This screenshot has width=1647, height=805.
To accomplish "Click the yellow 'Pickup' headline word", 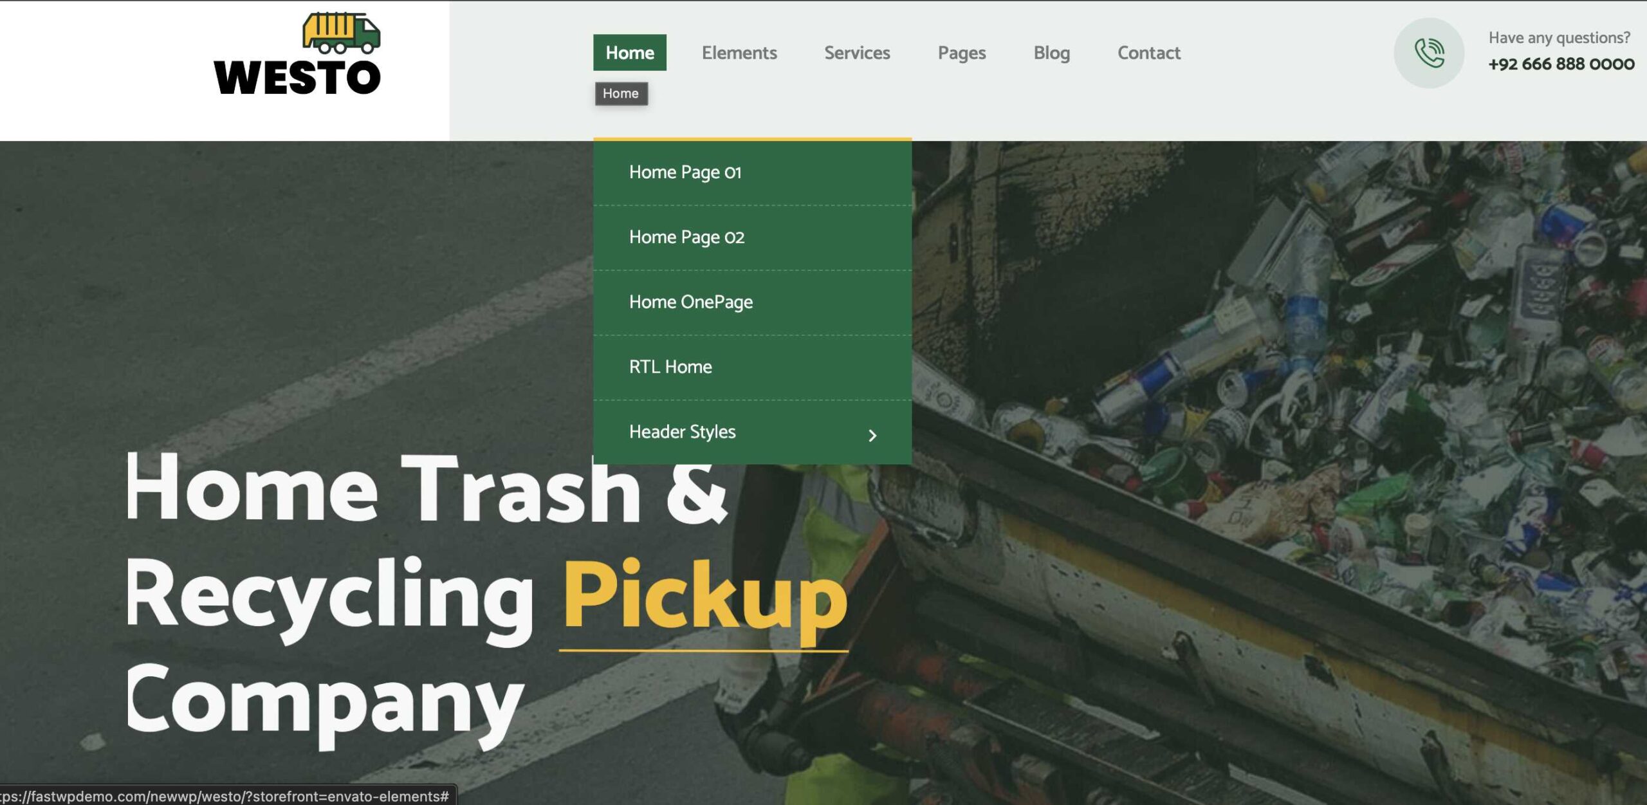I will coord(705,596).
